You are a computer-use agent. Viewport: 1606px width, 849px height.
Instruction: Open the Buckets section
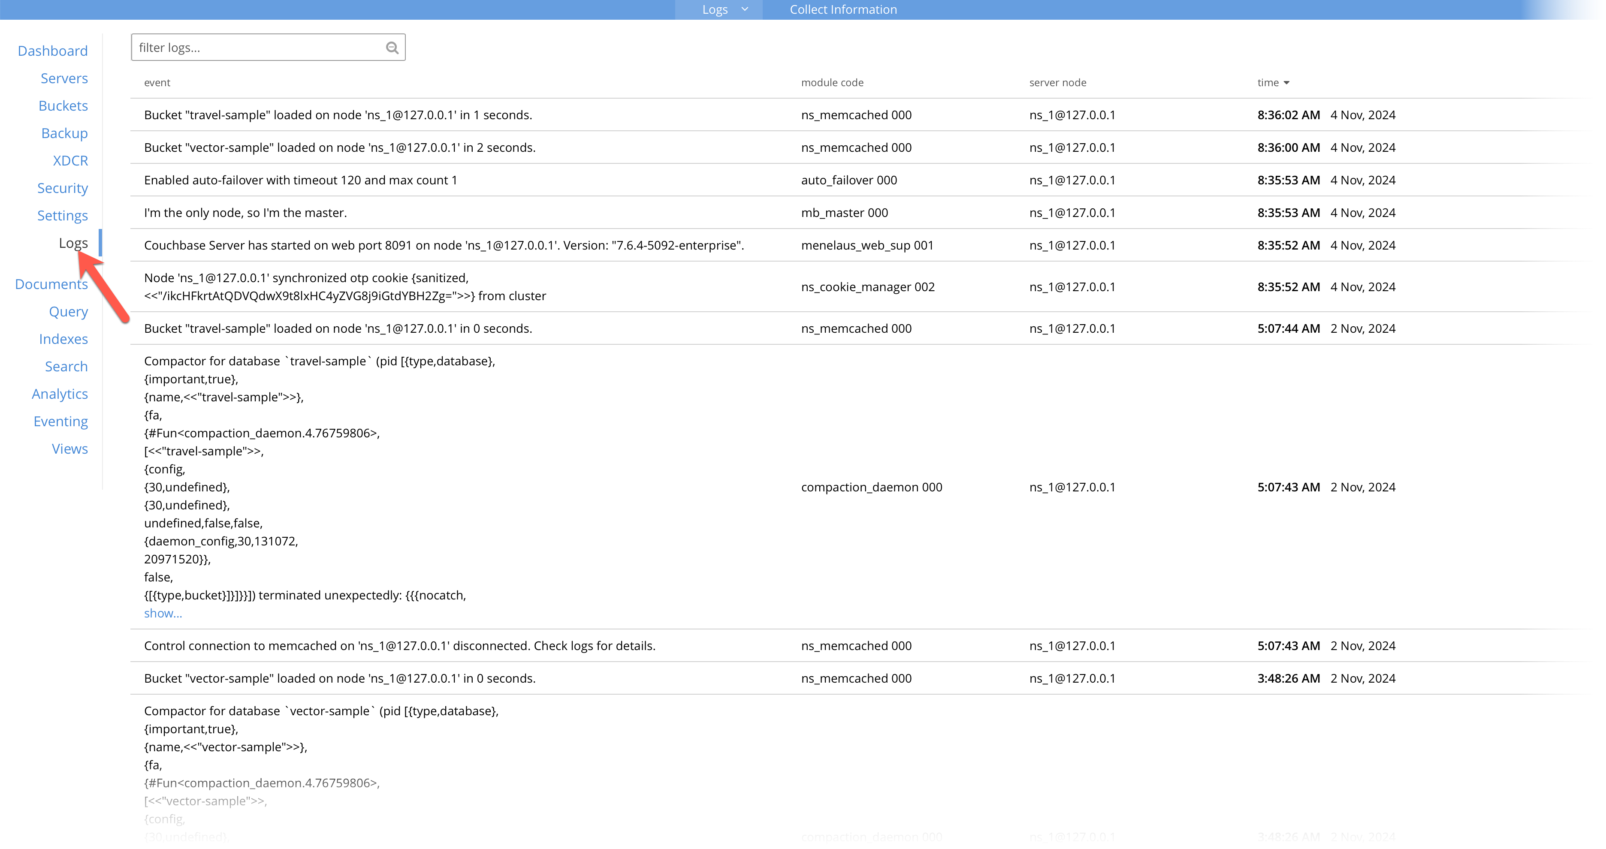click(x=63, y=106)
